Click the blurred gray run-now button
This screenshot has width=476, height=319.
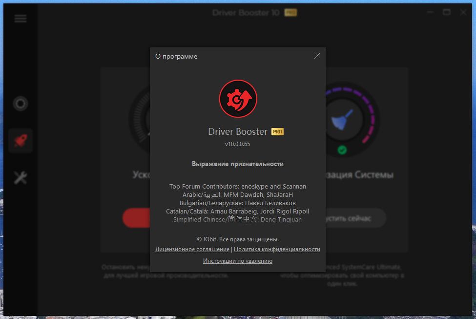[x=356, y=218]
